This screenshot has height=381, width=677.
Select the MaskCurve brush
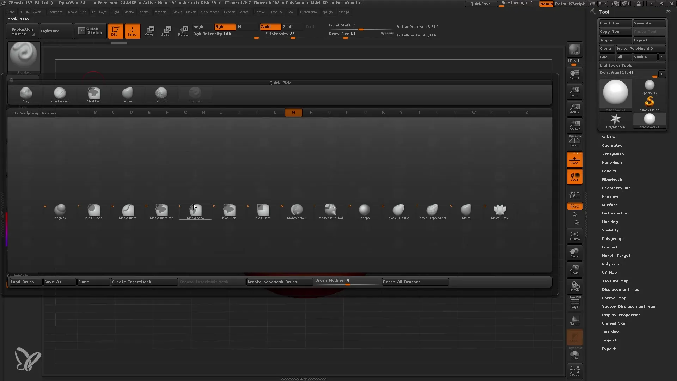tap(128, 212)
